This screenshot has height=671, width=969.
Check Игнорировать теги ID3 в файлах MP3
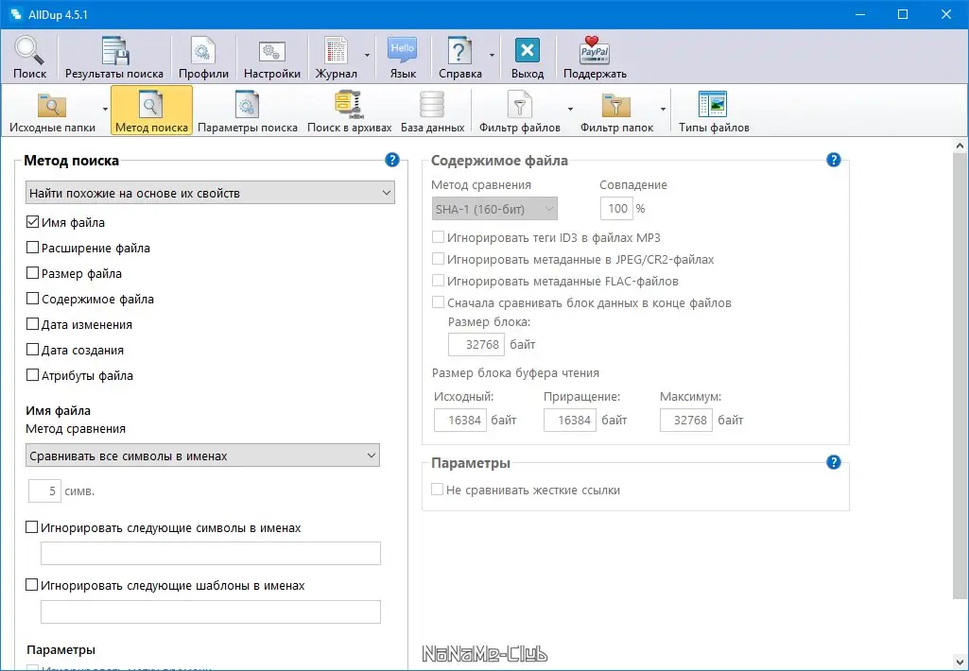pos(438,237)
